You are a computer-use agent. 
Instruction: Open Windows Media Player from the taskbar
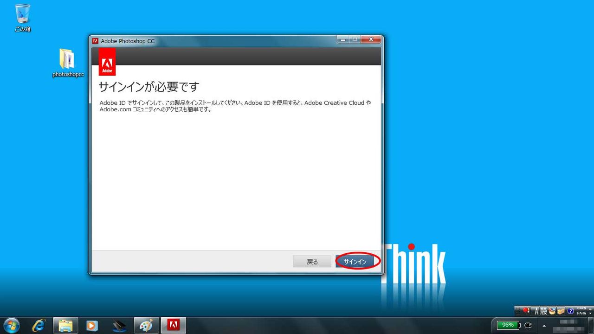click(92, 325)
